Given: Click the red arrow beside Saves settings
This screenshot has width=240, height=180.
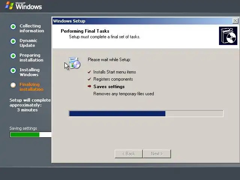Looking at the screenshot, I should 89,86.
